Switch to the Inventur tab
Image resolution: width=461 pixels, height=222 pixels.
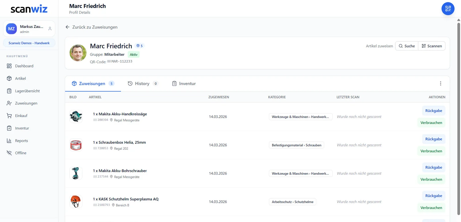(184, 84)
